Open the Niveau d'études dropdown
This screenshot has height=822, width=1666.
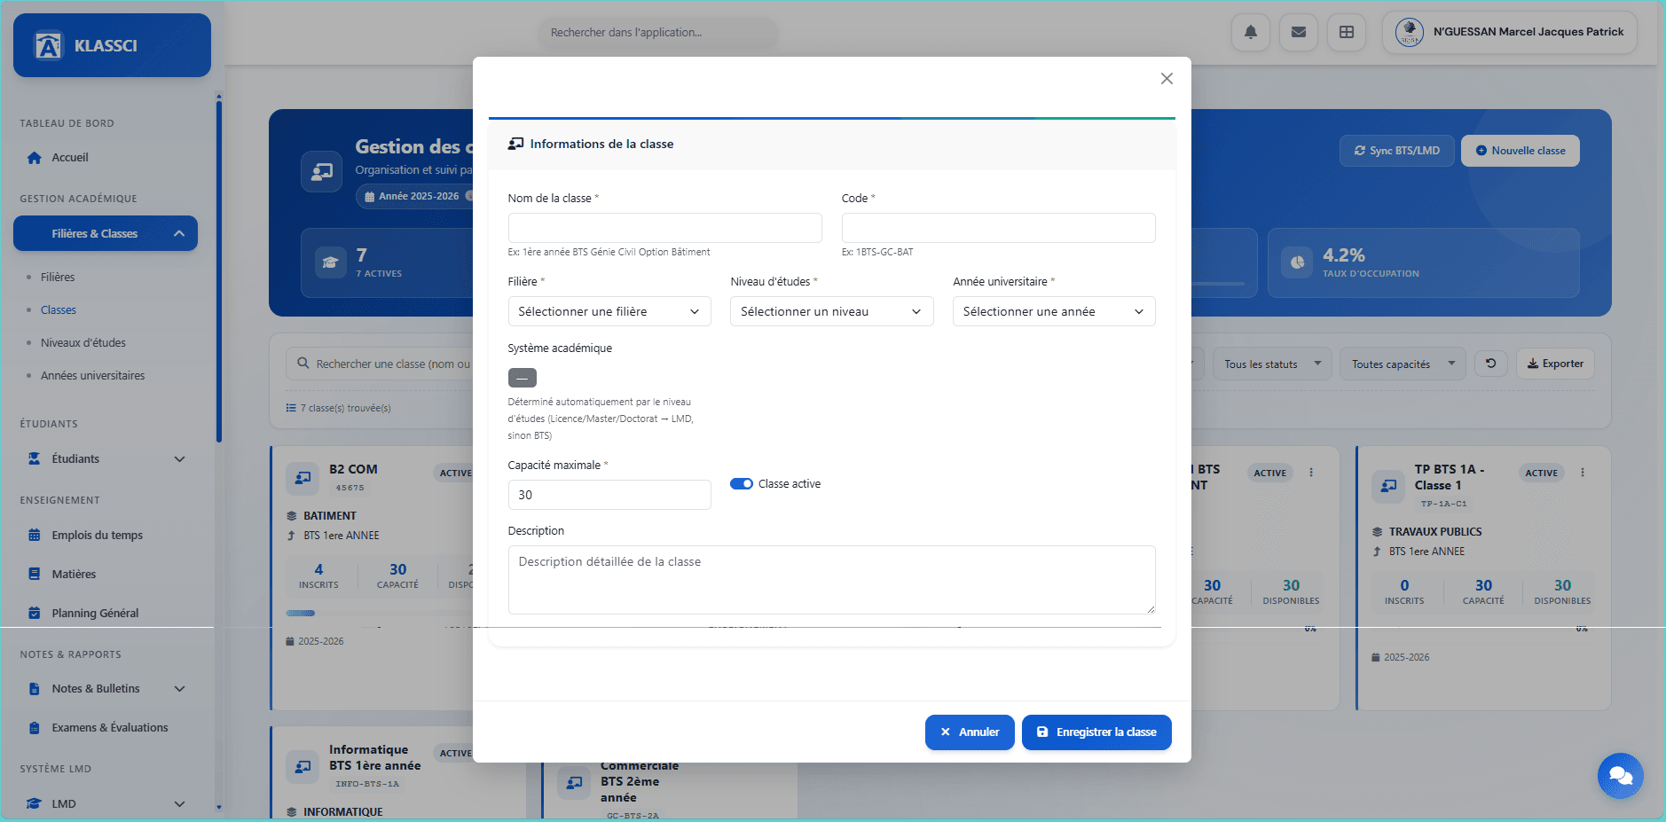(x=831, y=311)
